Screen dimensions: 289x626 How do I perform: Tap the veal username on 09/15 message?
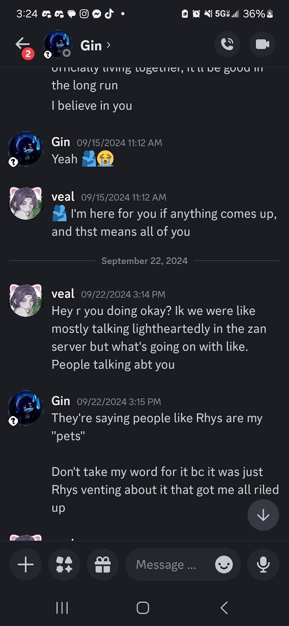pyautogui.click(x=63, y=197)
